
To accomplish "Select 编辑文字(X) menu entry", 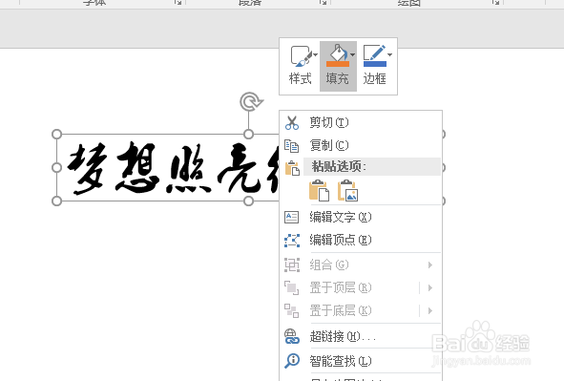I will 361,217.
